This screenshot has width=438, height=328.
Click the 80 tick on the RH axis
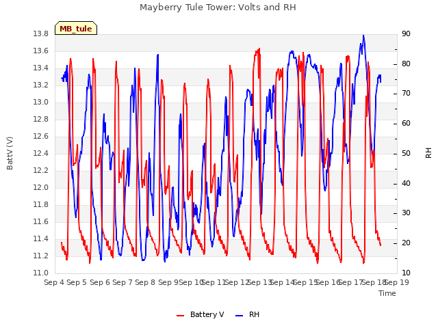(x=406, y=64)
